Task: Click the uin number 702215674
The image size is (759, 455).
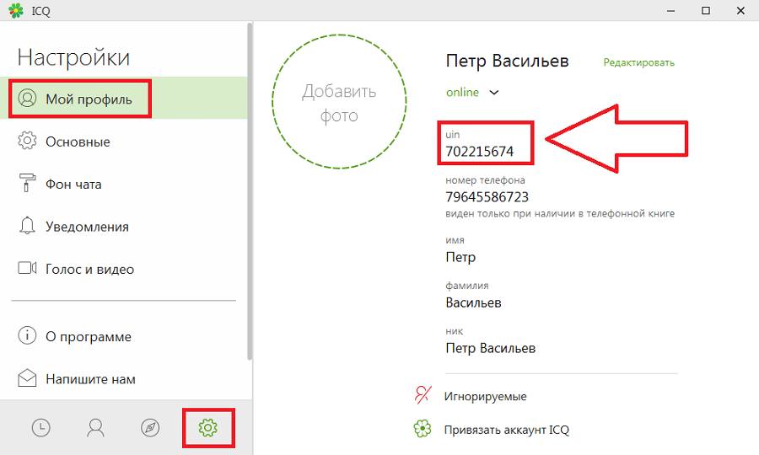Action: [x=479, y=152]
